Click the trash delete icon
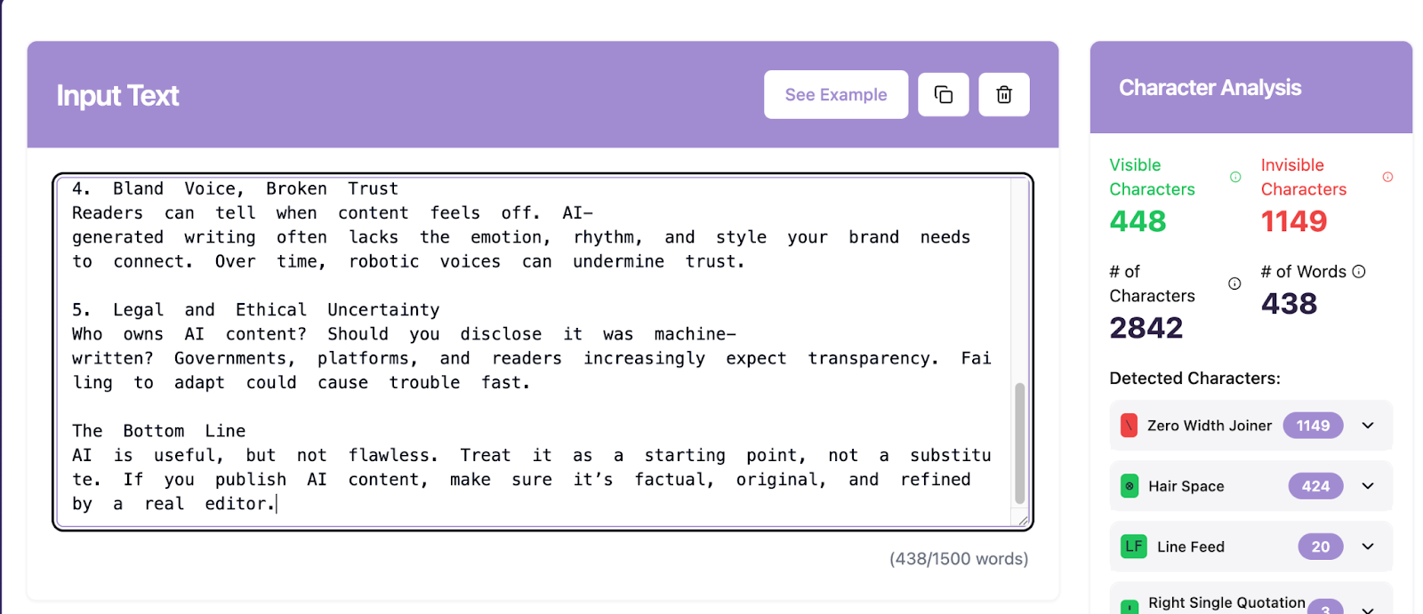 coord(1004,95)
